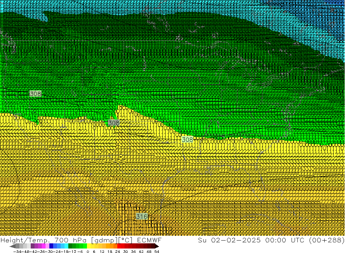Click the '(00+288)' forecast hour text
The width and height of the screenshot is (345, 253).
(327, 240)
